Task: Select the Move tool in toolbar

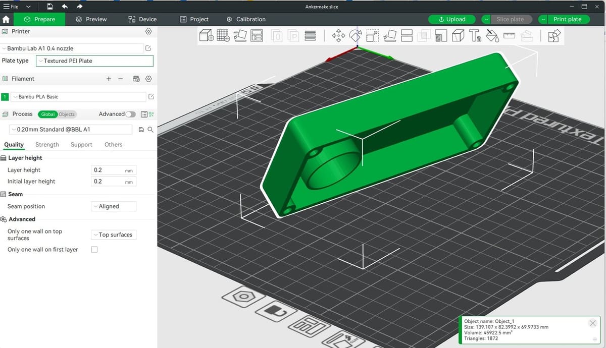Action: (338, 36)
